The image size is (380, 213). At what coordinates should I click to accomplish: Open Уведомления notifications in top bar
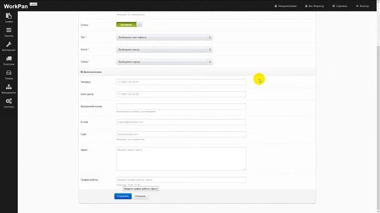coord(286,6)
